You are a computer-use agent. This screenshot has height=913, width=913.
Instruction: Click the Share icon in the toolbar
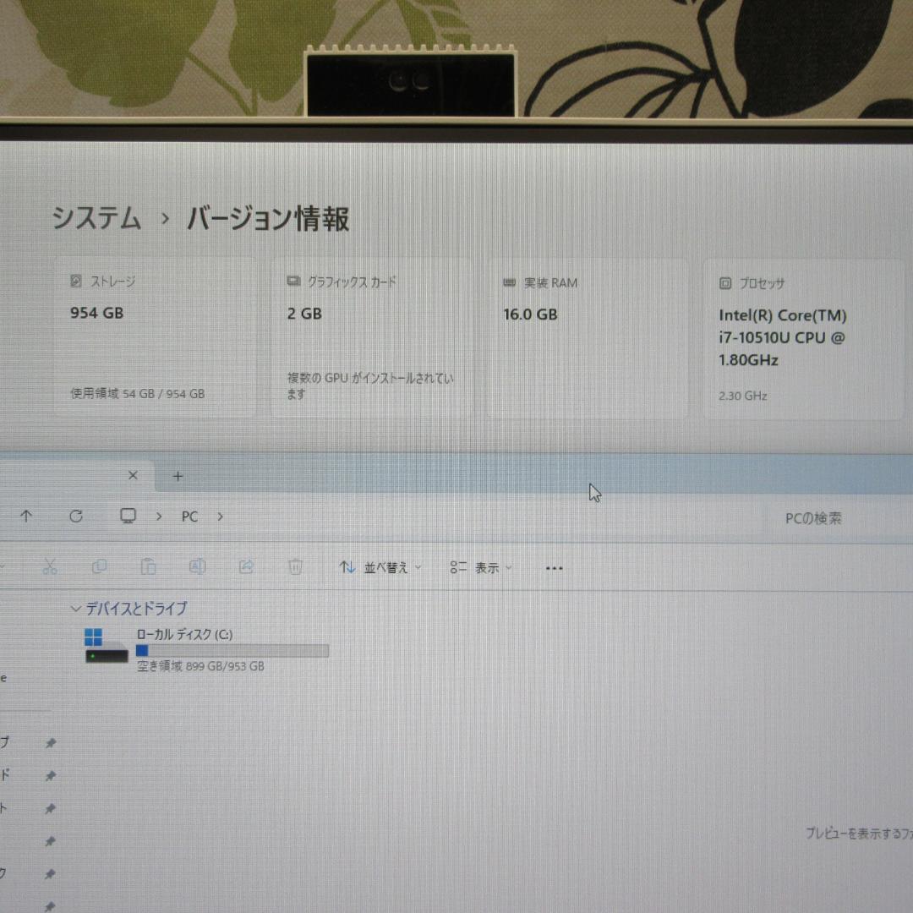(x=246, y=566)
